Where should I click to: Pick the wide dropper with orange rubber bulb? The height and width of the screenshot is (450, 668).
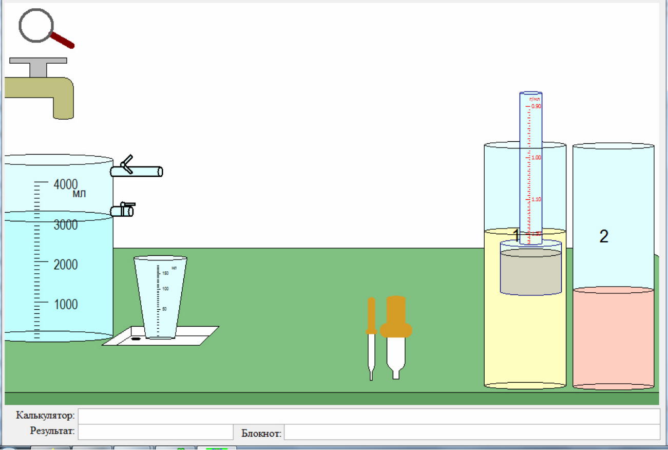[x=396, y=337]
